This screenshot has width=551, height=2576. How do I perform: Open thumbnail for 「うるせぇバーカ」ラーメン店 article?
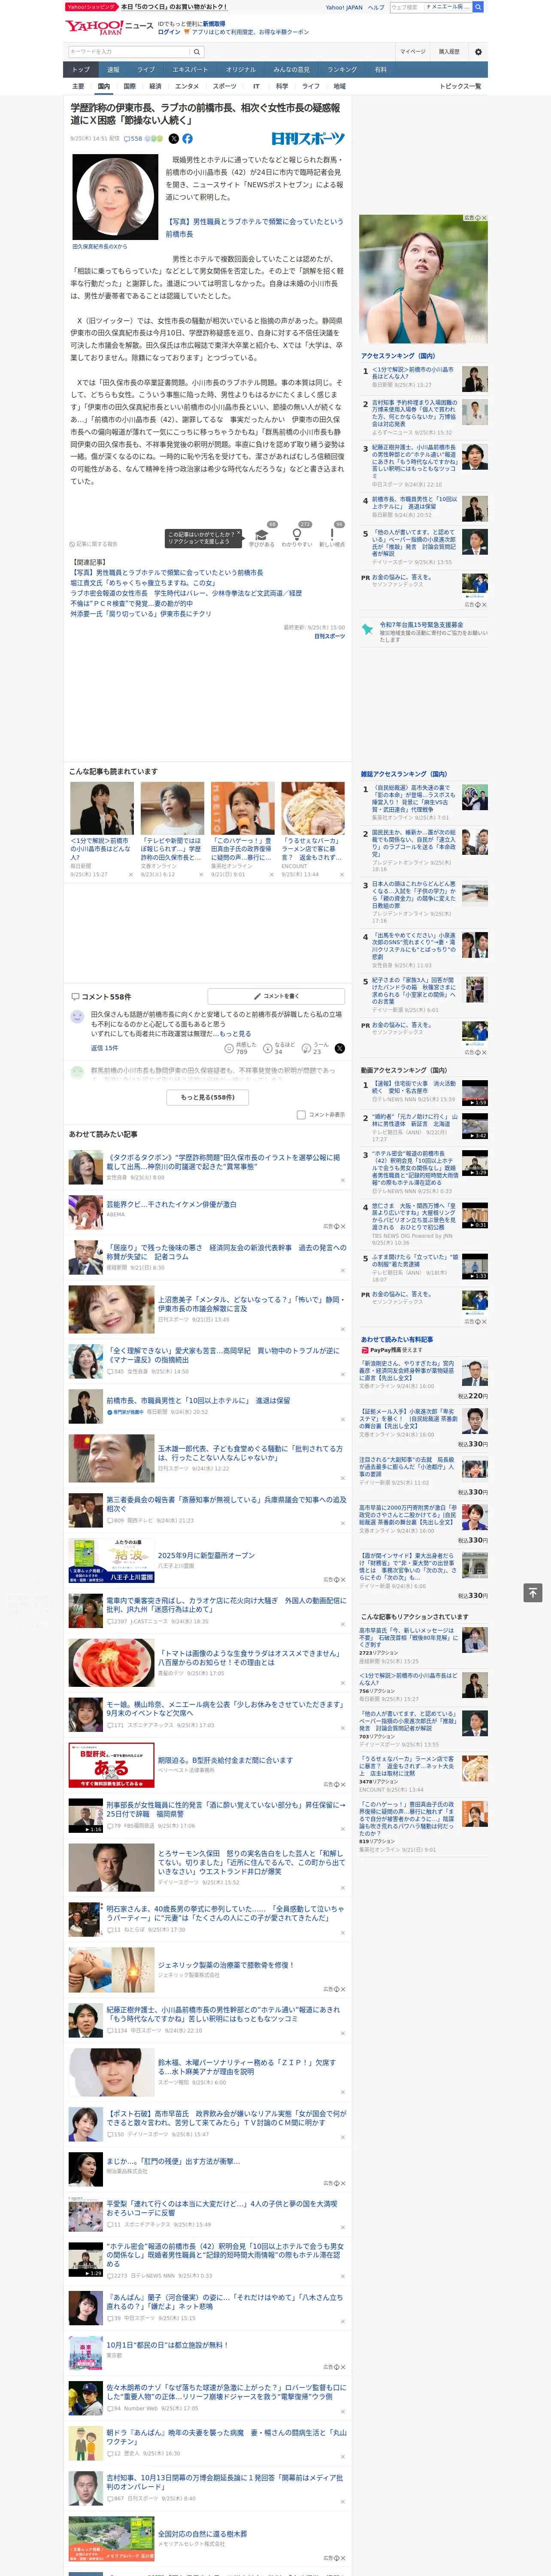pyautogui.click(x=313, y=809)
